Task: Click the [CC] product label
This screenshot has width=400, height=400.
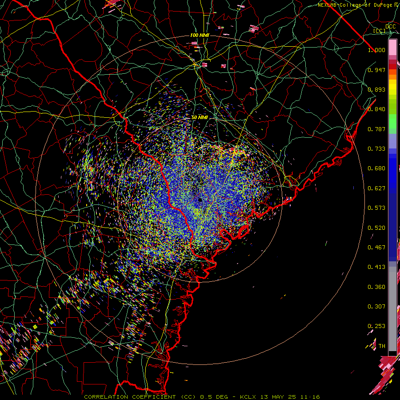Action: pos(379,31)
